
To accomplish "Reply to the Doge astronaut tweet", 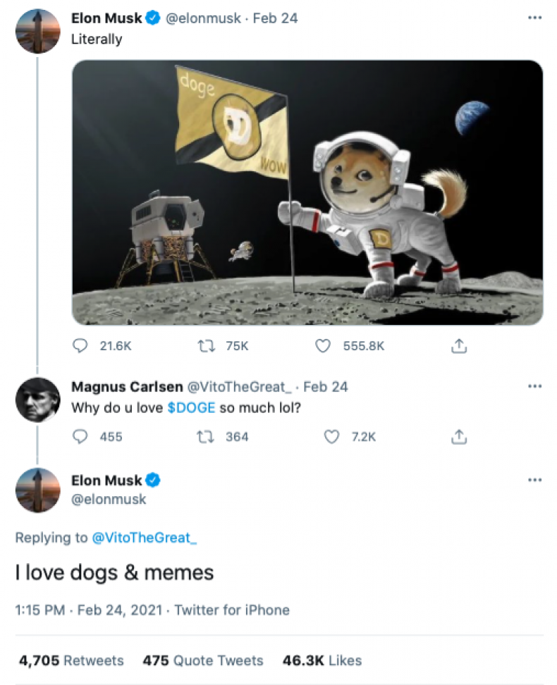I will pyautogui.click(x=81, y=345).
